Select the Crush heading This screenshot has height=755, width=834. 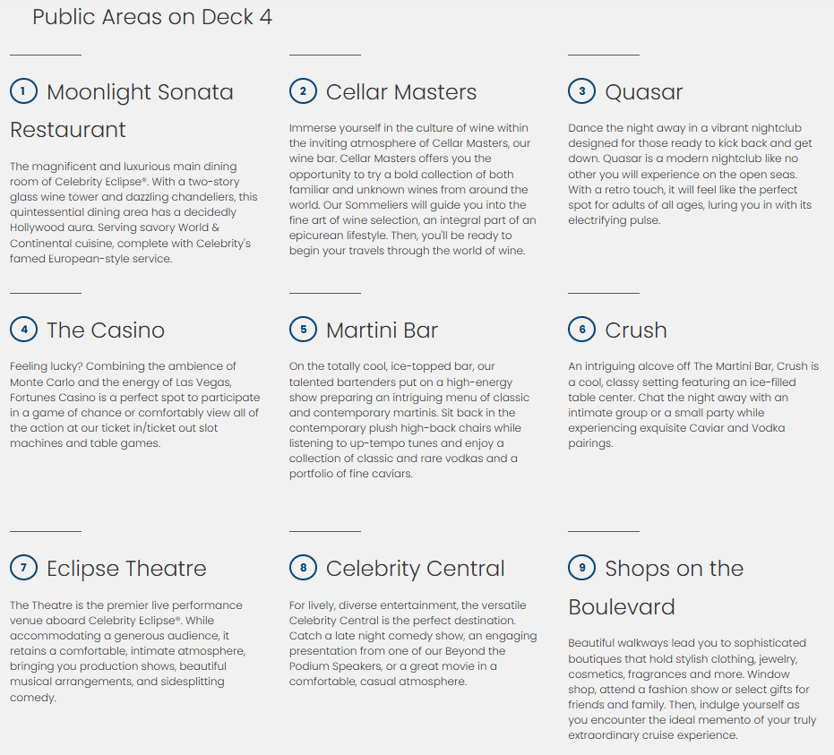[635, 330]
